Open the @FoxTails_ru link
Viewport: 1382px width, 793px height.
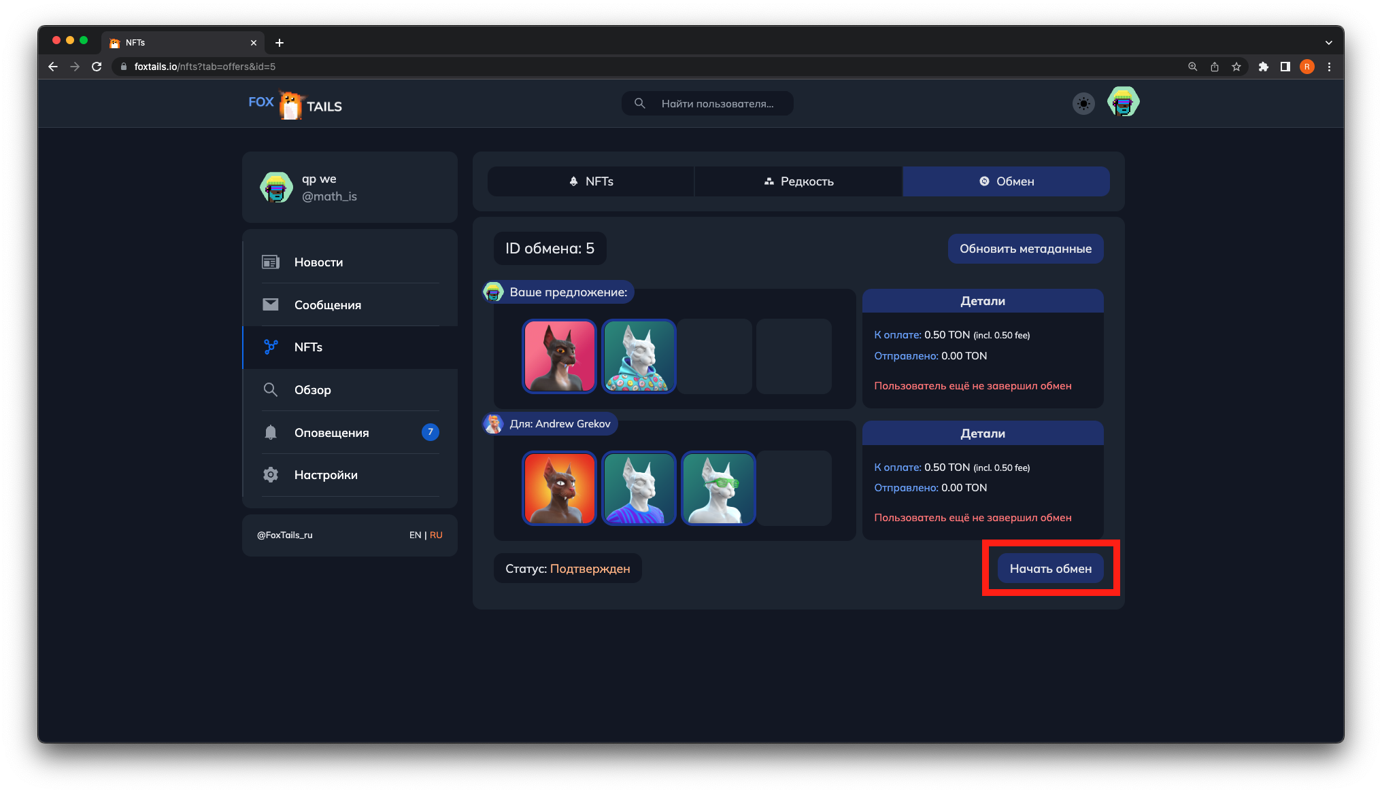click(x=285, y=535)
